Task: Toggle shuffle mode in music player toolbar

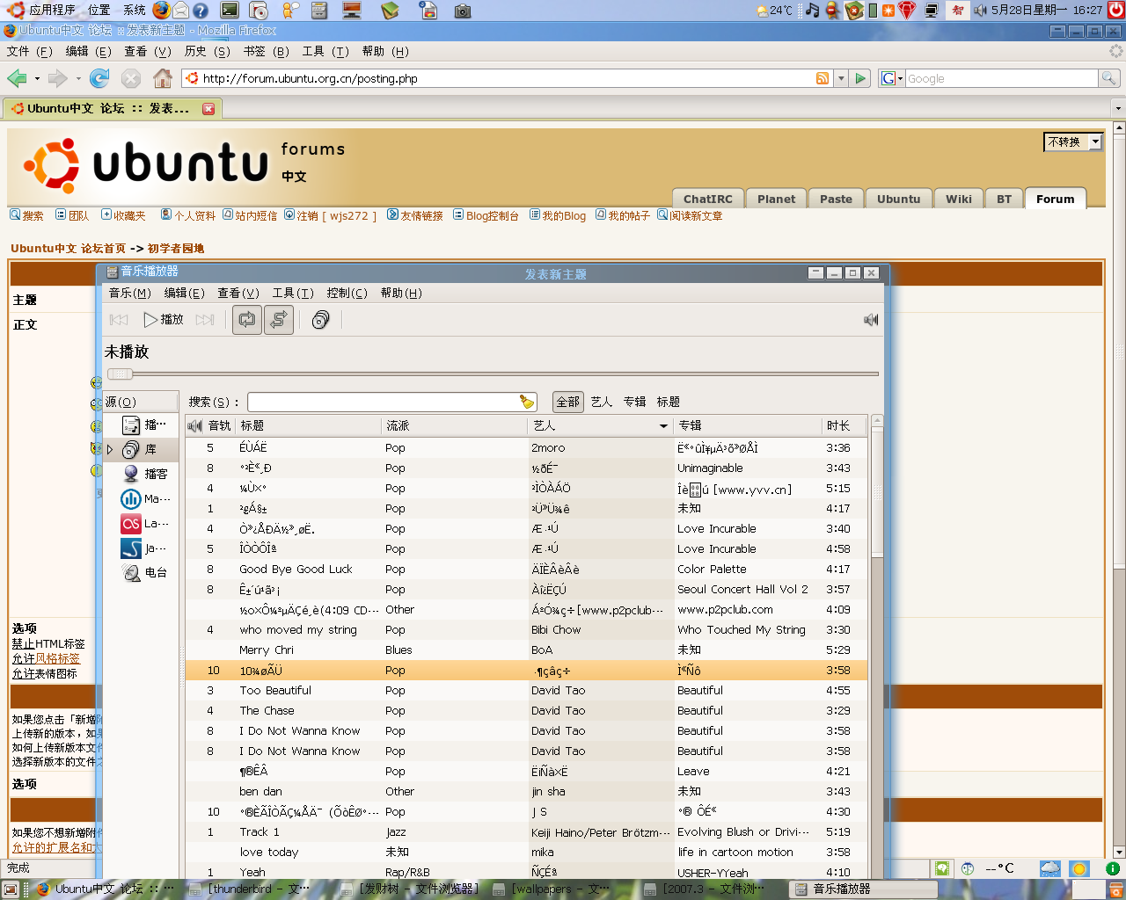Action: point(279,320)
